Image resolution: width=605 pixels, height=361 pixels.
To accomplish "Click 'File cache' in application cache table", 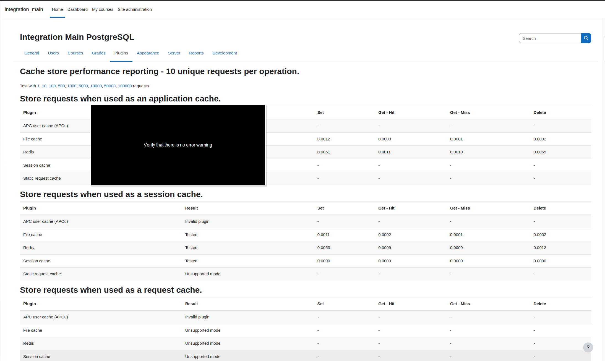I will [x=33, y=139].
